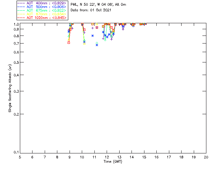The height and width of the screenshot is (170, 212).
Task: Click the 0.8 y-axis tick label
Action: click(x=16, y=36)
